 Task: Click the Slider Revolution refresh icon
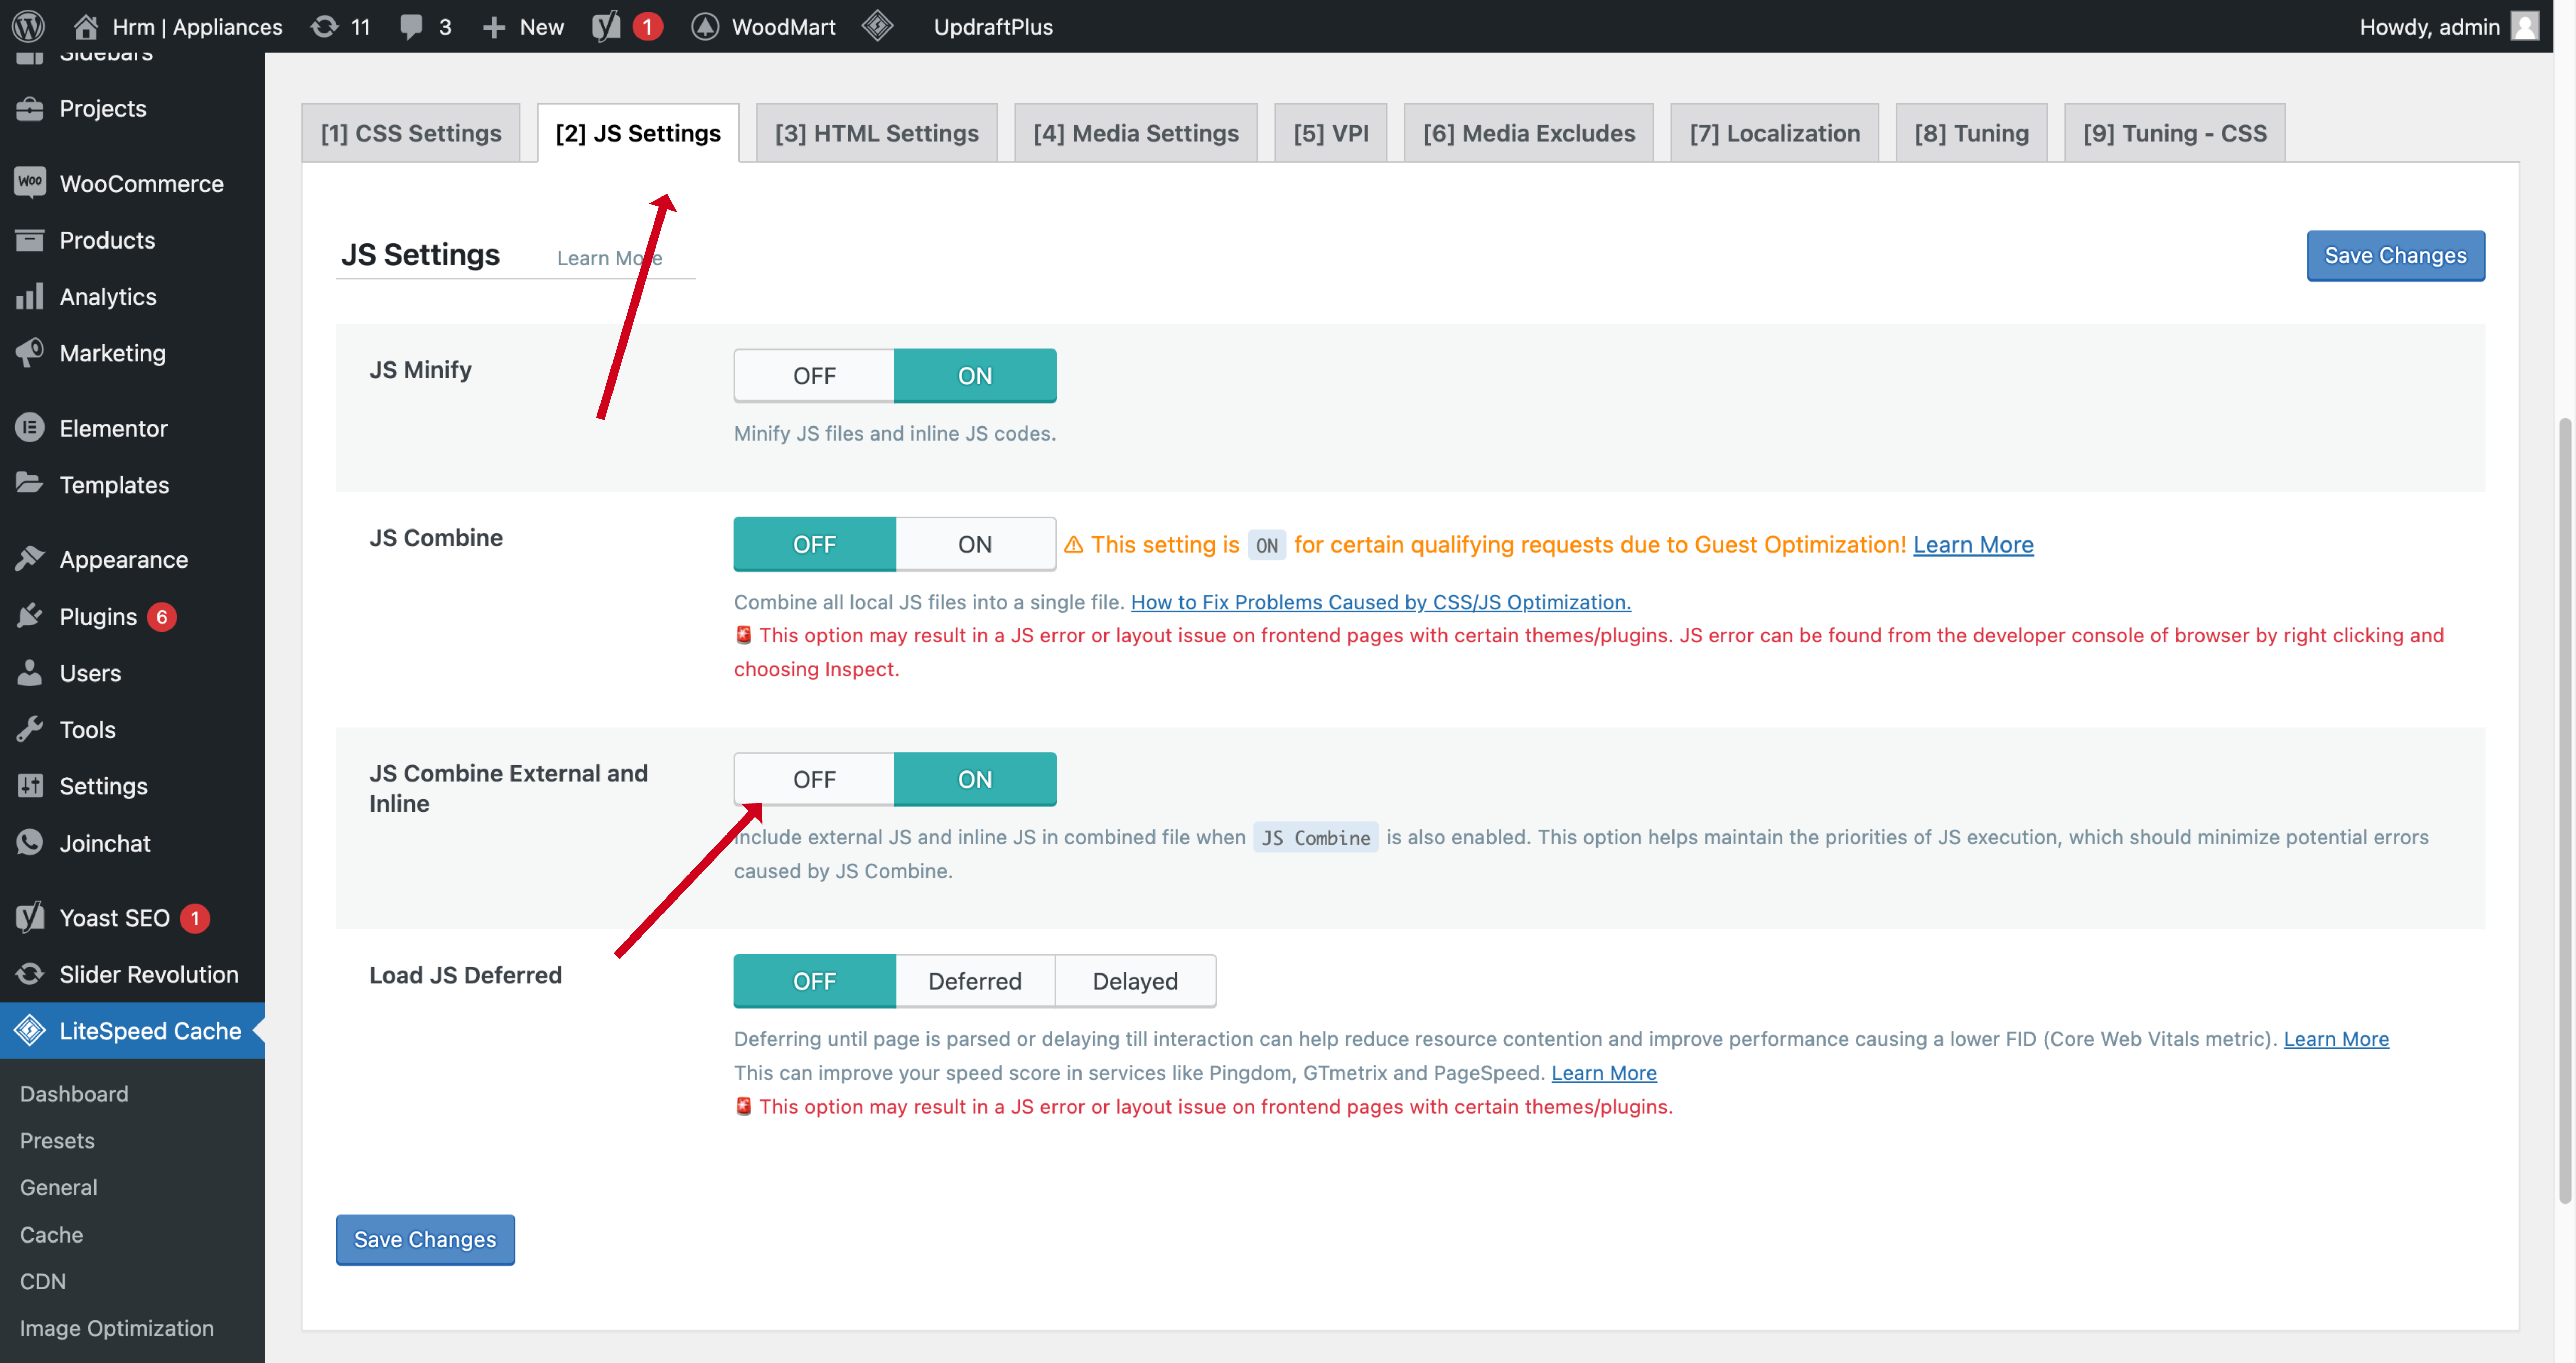30,974
